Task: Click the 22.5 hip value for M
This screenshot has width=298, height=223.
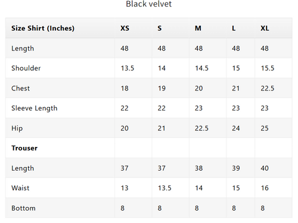Action: tap(201, 128)
